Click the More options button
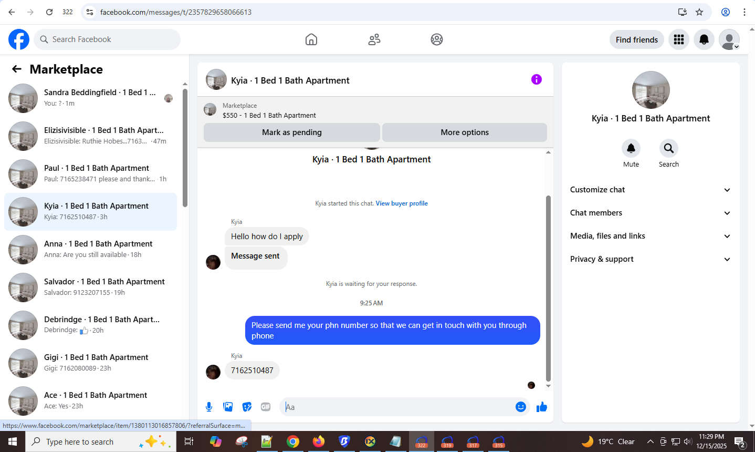This screenshot has width=755, height=452. coord(465,132)
